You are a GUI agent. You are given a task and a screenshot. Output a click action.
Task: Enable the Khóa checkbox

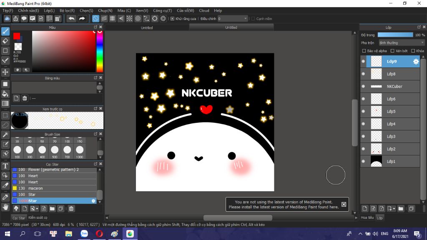pyautogui.click(x=413, y=51)
